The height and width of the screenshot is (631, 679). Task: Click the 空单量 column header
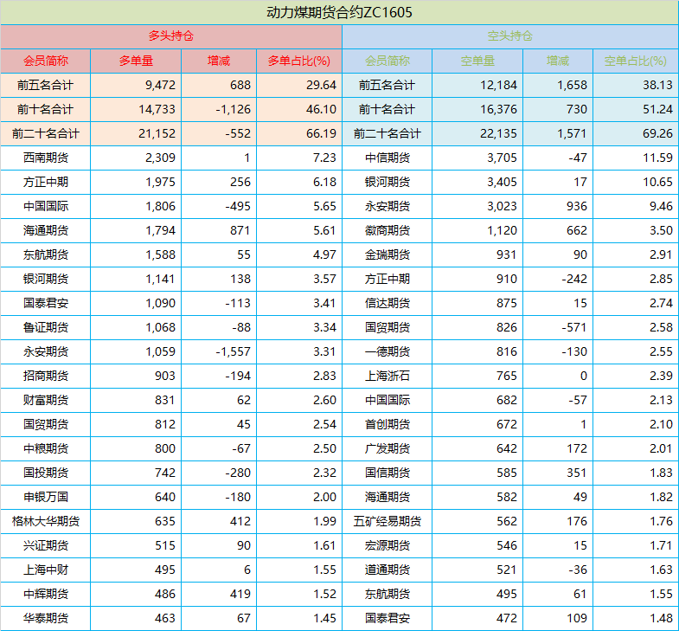click(477, 61)
